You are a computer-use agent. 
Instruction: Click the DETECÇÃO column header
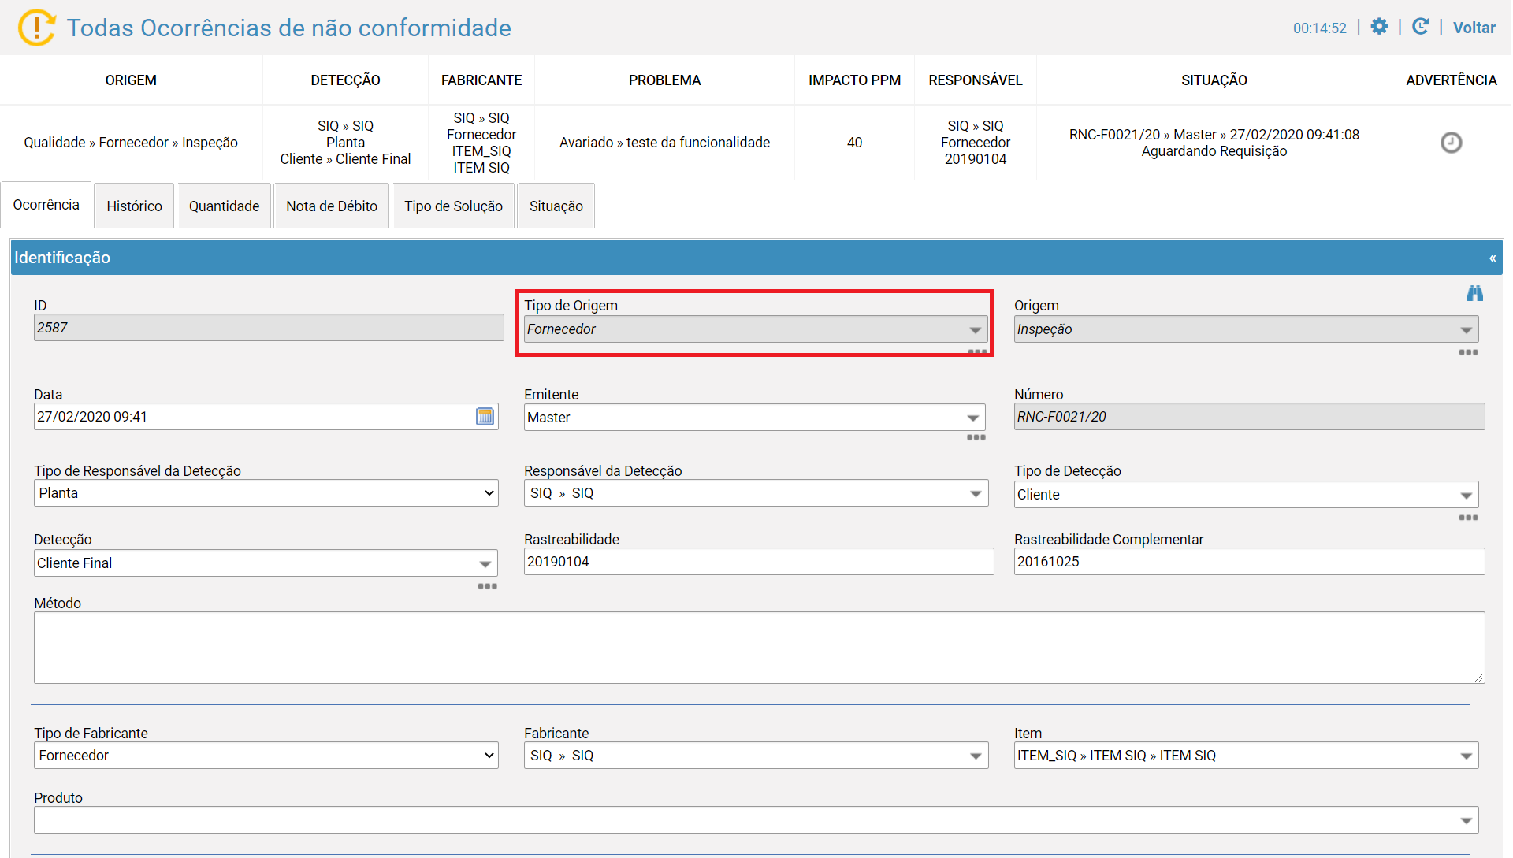345,80
